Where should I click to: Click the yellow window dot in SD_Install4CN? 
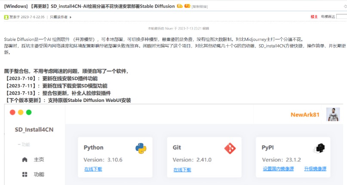coord(21,113)
